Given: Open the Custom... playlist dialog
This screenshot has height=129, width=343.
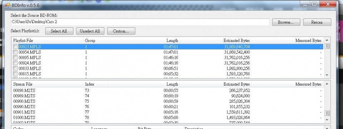Looking at the screenshot, I should tap(121, 31).
